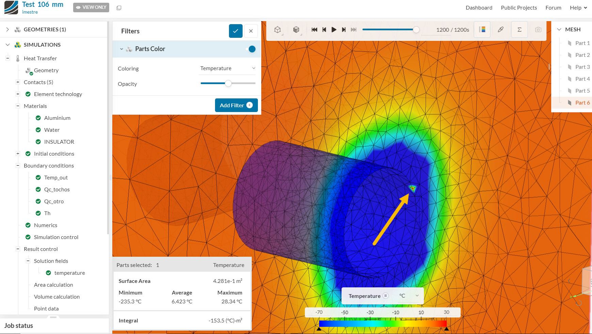The height and width of the screenshot is (334, 592).
Task: Select the inspect point probe tool
Action: point(500,30)
